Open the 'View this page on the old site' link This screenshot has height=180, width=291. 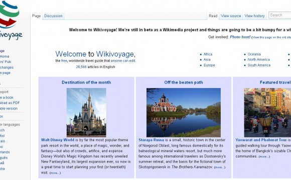pyautogui.click(x=272, y=37)
